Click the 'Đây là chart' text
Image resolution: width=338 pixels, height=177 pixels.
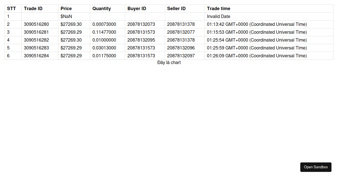tap(169, 63)
